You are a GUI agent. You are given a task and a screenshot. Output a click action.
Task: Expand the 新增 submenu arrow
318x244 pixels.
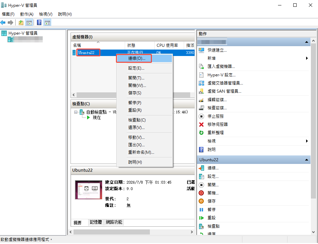pos(307,58)
